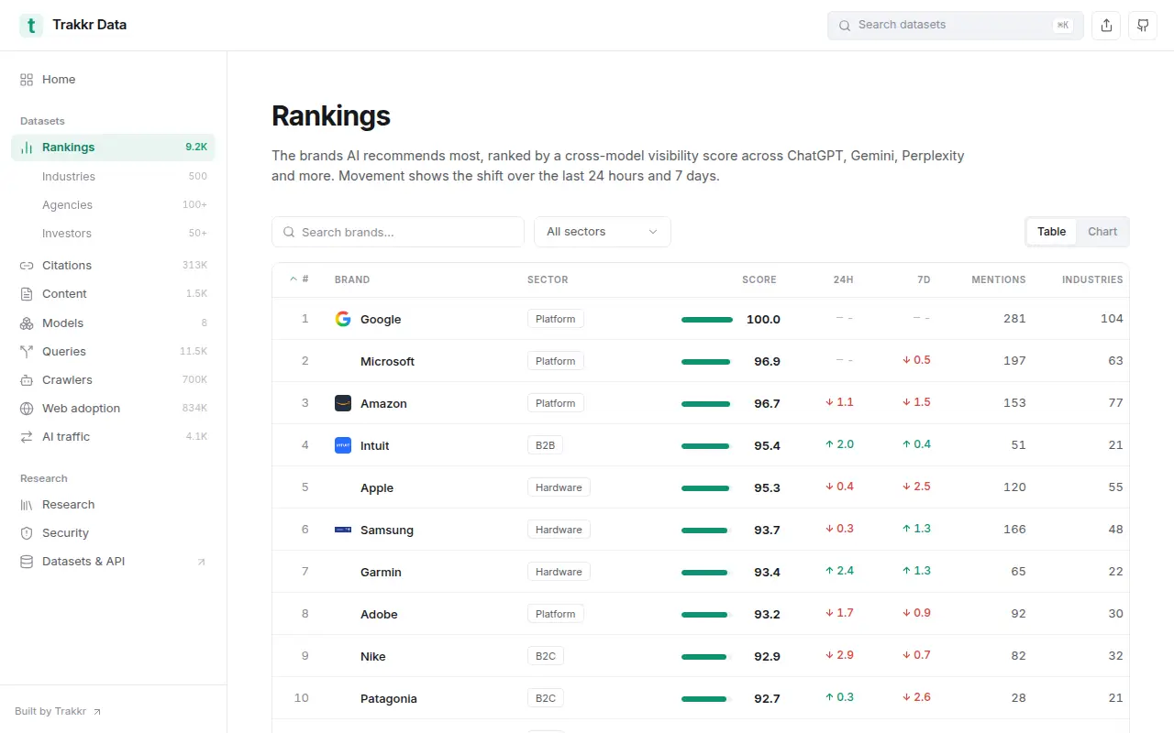Click Google's score progress bar
Viewport: 1174px width, 733px height.
tap(707, 320)
